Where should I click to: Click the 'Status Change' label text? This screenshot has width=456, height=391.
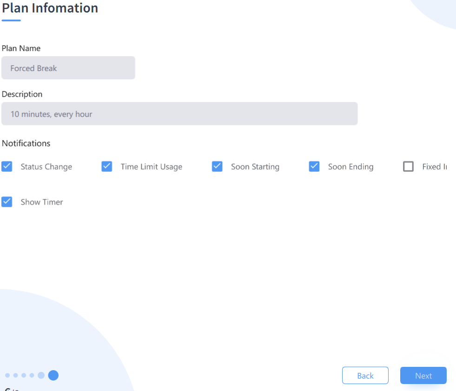pos(46,167)
